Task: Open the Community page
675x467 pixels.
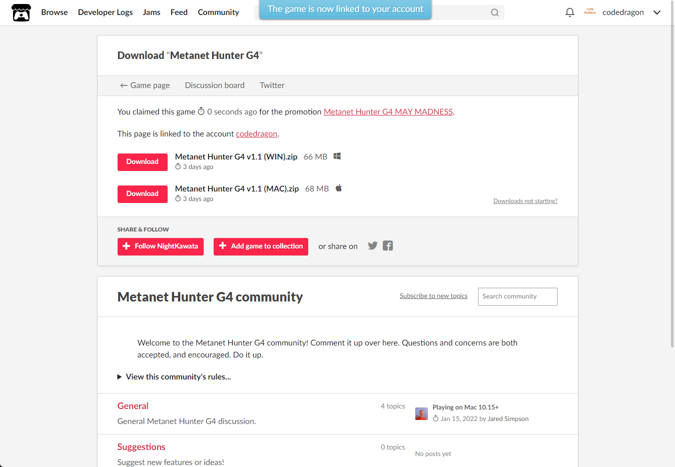Action: pyautogui.click(x=218, y=12)
